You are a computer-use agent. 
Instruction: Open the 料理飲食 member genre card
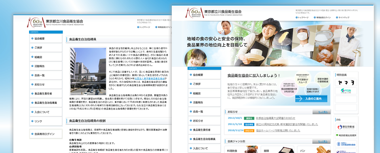pyautogui.click(x=241, y=149)
